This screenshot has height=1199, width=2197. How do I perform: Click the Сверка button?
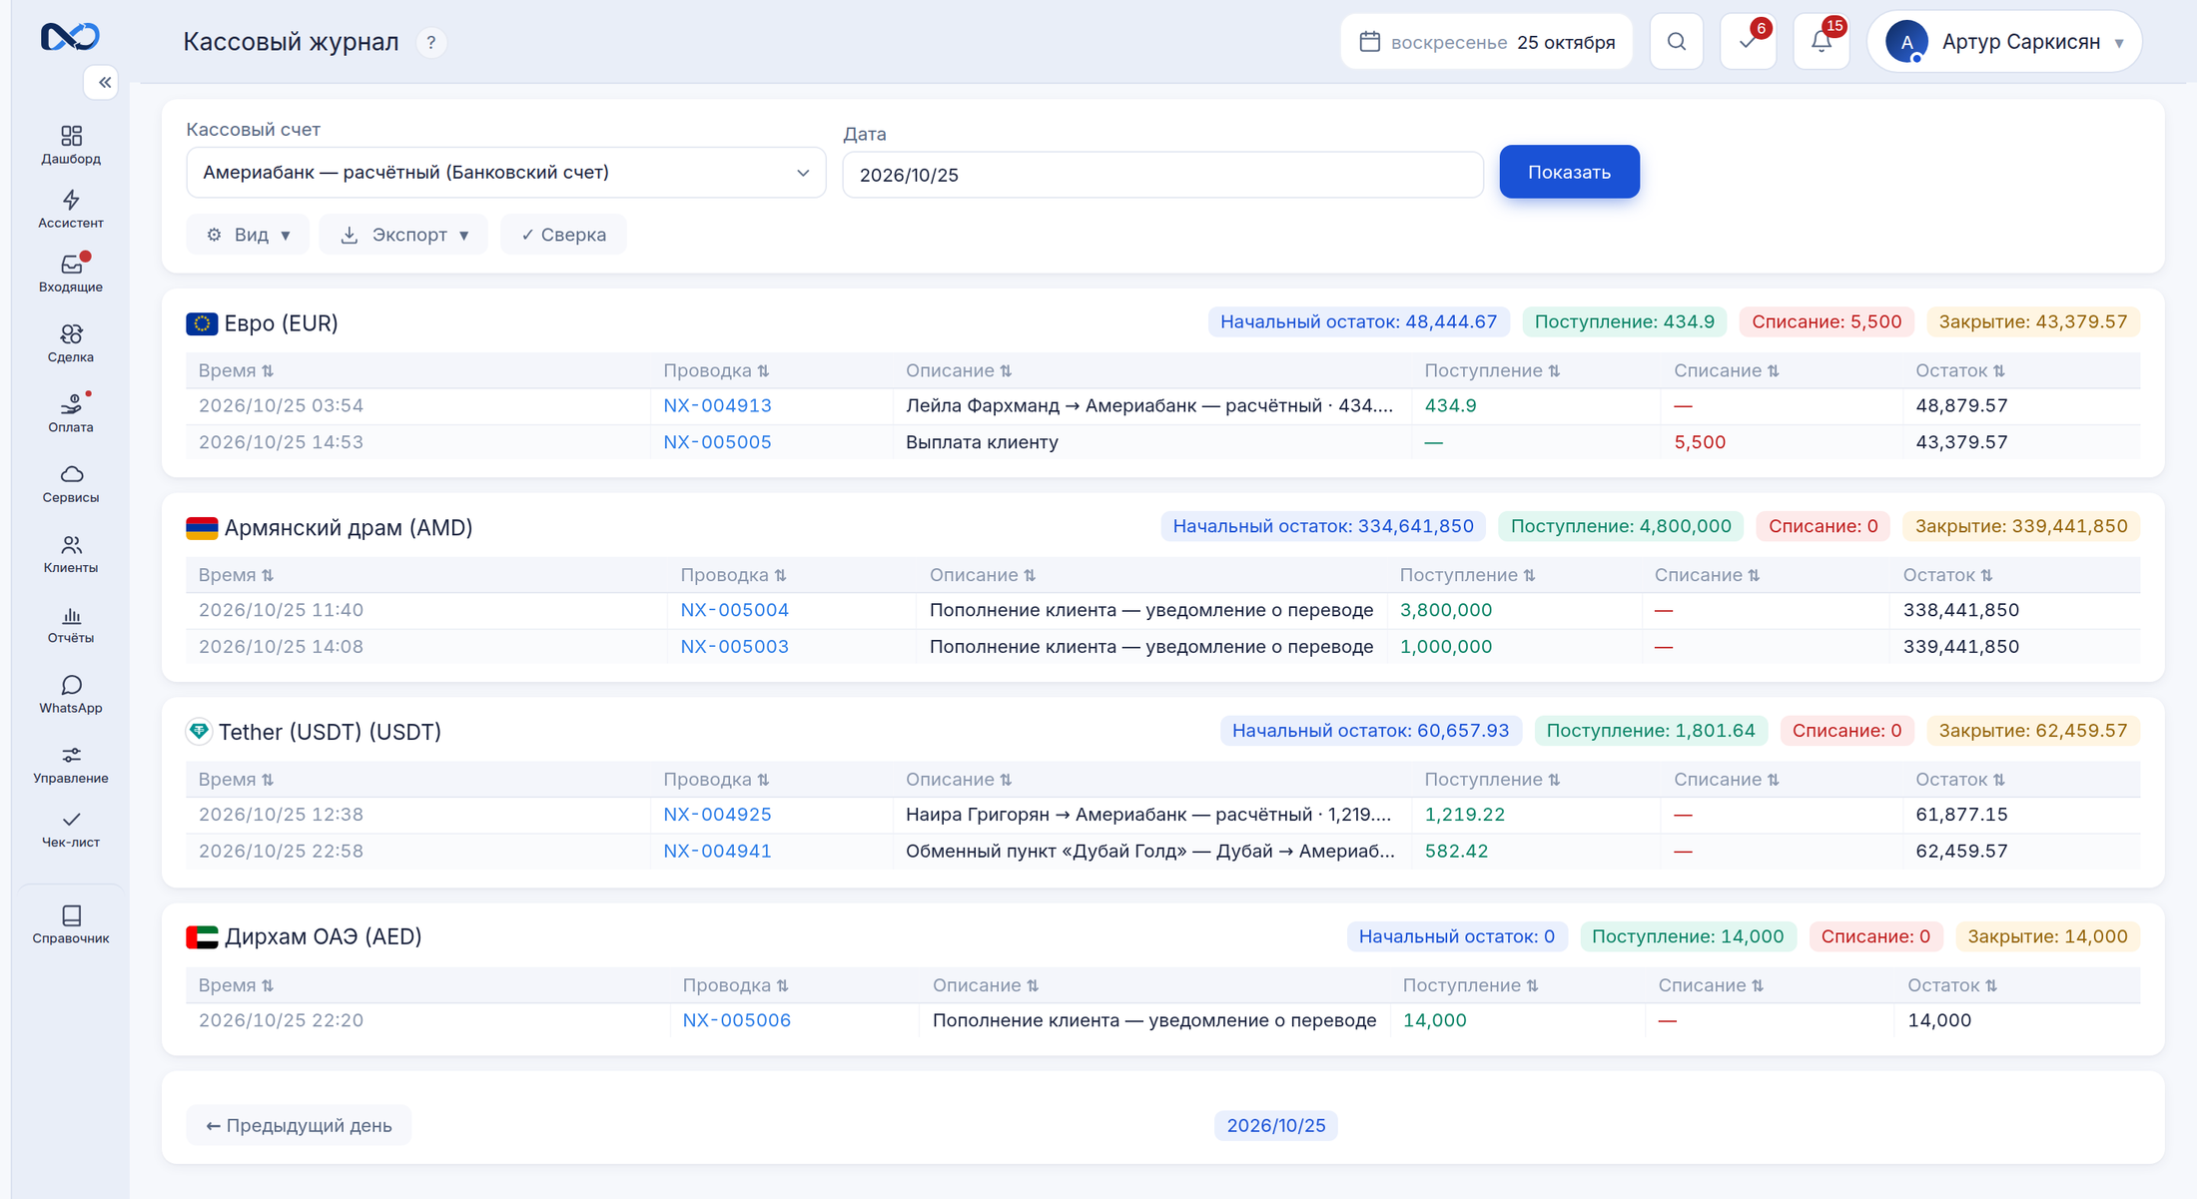pos(563,235)
